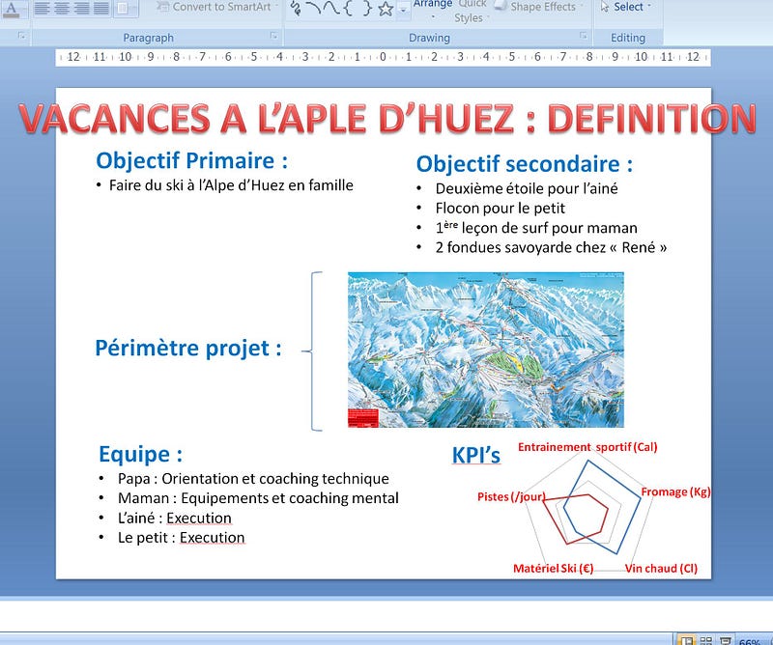Expand the shapes gallery More arrow
This screenshot has width=773, height=645.
click(403, 10)
